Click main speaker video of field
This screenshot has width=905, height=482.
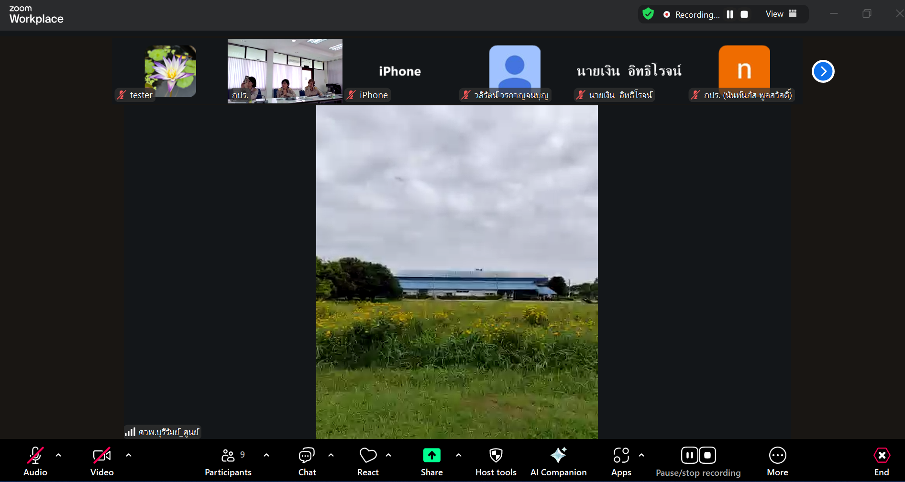tap(457, 272)
